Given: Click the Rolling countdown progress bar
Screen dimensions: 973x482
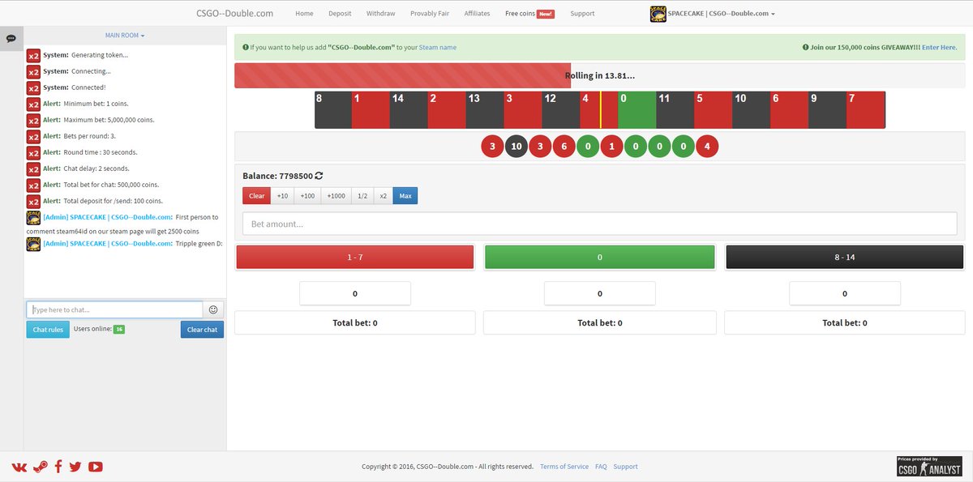Looking at the screenshot, I should 599,75.
